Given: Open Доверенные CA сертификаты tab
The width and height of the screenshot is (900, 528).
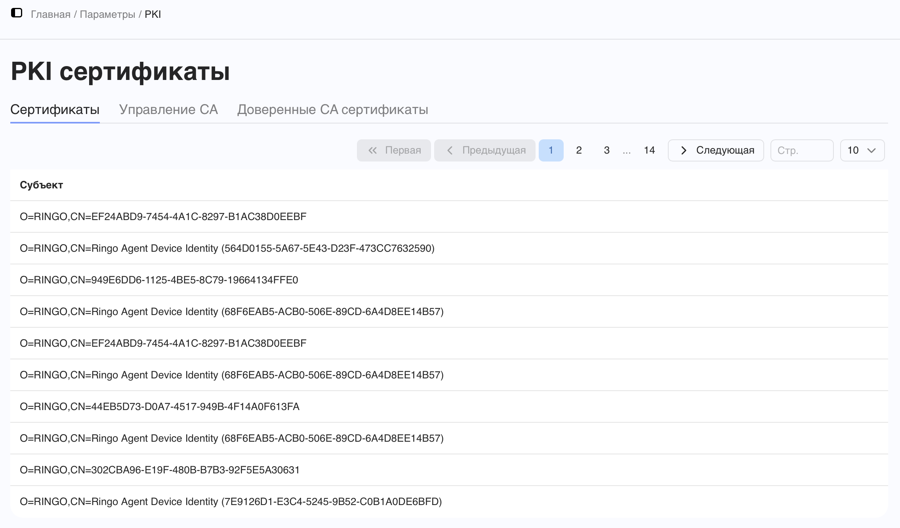Looking at the screenshot, I should pyautogui.click(x=333, y=110).
